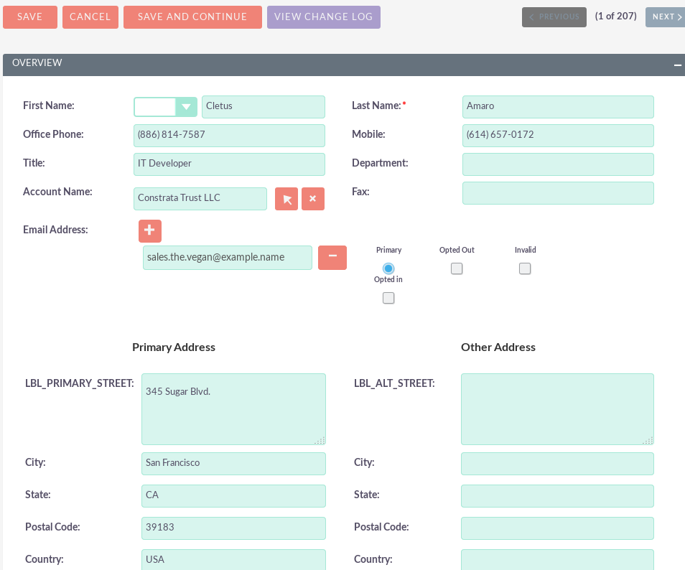
Task: Check the Opted Out checkbox
Action: tap(457, 268)
